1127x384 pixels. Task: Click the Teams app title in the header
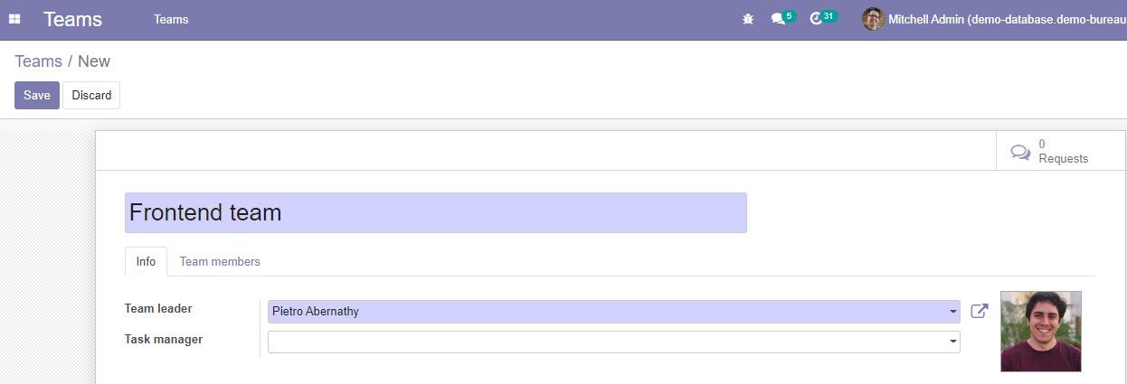click(x=72, y=19)
